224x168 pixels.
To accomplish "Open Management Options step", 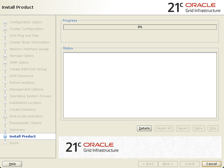I will pyautogui.click(x=26, y=89).
